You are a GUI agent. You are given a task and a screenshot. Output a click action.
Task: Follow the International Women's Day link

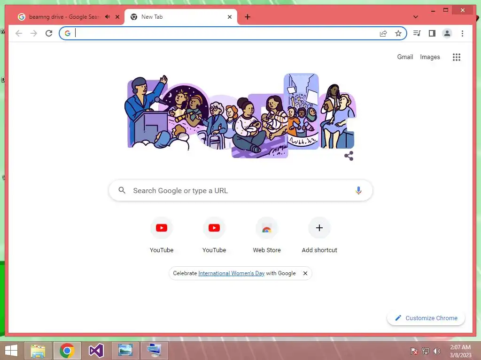coord(231,273)
